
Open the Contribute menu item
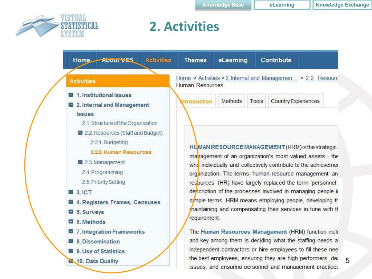(x=276, y=60)
